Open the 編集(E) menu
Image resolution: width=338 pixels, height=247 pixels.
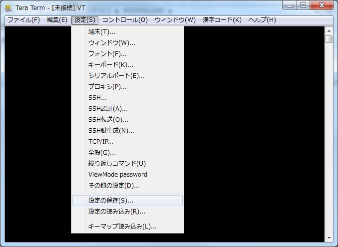tap(57, 20)
